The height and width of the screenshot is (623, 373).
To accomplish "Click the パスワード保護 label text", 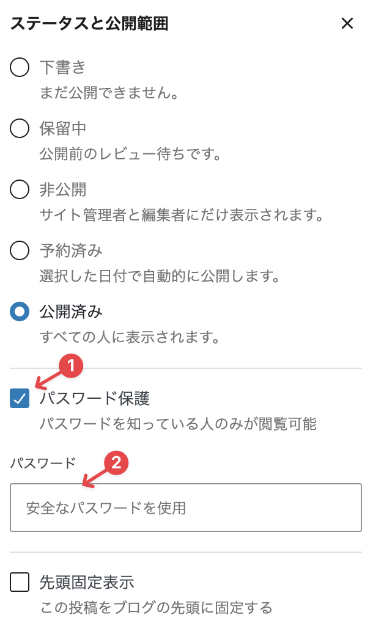I will (95, 399).
